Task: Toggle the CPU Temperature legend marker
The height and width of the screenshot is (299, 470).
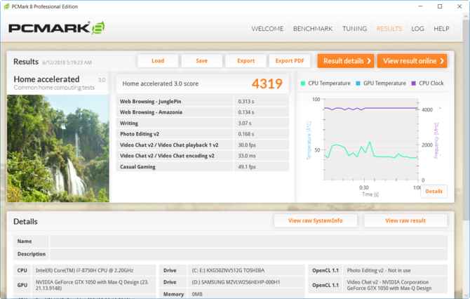Action: (x=304, y=84)
